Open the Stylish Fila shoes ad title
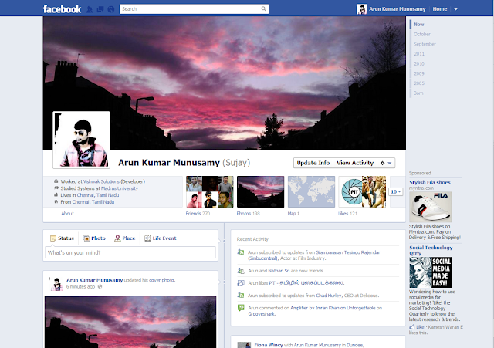This screenshot has height=348, width=494. click(430, 182)
